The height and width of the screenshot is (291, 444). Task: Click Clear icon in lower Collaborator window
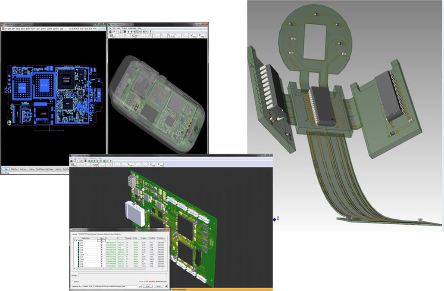(152, 164)
